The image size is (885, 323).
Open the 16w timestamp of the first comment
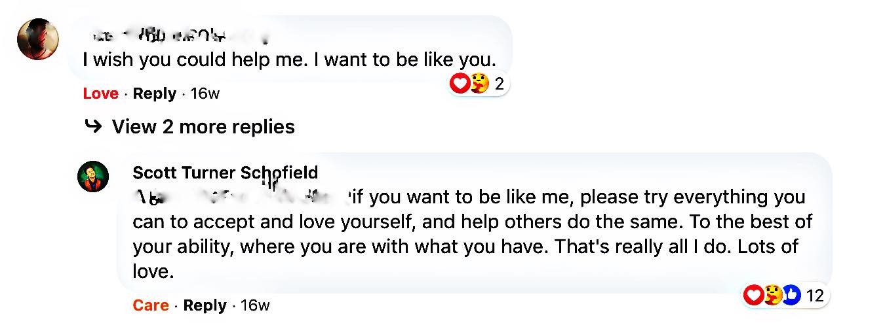pyautogui.click(x=205, y=93)
